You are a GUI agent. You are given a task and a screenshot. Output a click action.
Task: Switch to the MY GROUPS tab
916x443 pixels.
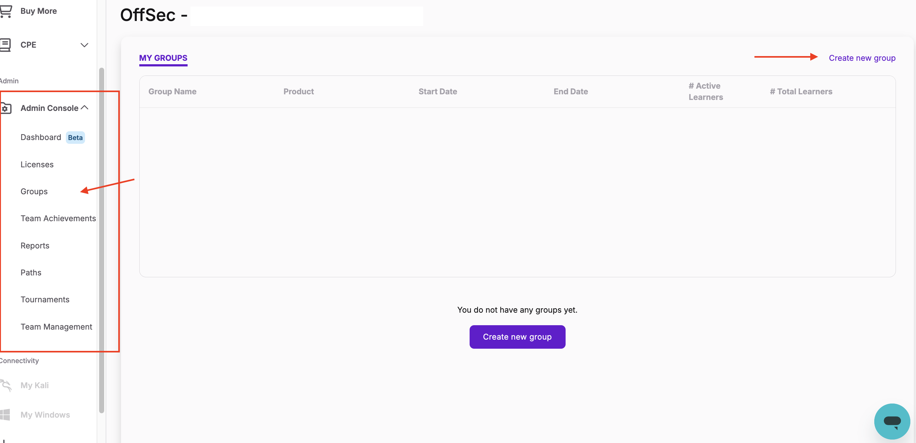tap(163, 58)
